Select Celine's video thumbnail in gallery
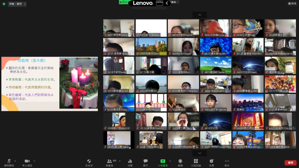Viewport: 299px width, 168px height. [x=119, y=28]
